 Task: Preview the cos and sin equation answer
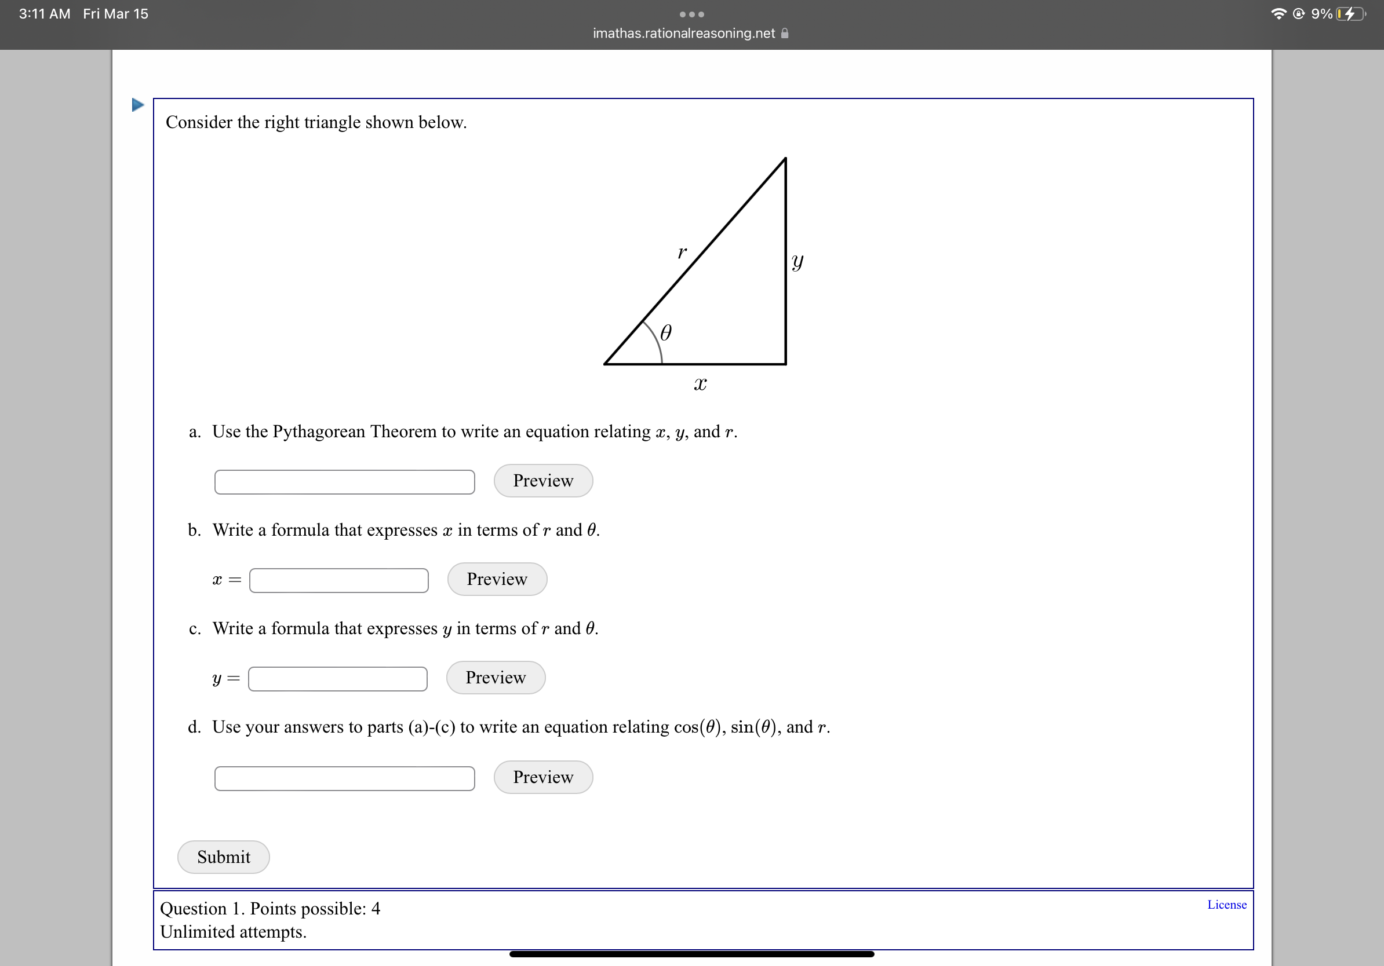coord(542,777)
